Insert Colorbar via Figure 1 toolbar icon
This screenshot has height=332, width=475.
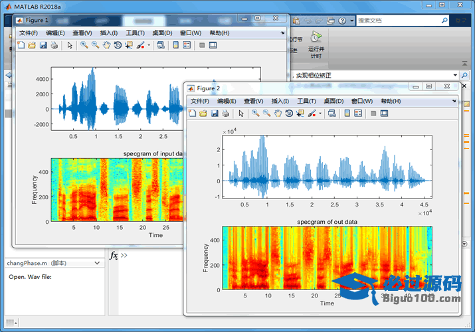(x=175, y=45)
